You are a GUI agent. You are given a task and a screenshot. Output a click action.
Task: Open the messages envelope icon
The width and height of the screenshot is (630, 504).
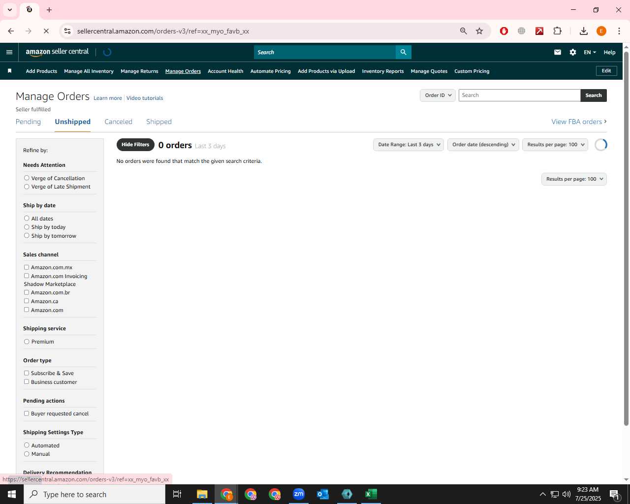[x=558, y=52]
